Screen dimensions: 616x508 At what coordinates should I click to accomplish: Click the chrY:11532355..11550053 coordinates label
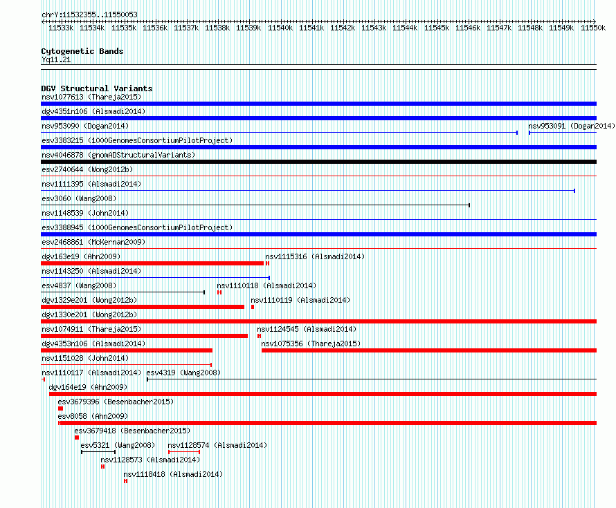(x=89, y=15)
